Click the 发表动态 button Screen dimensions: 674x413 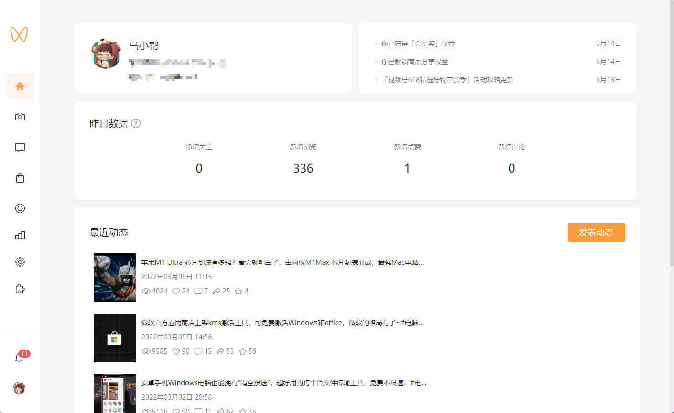pyautogui.click(x=596, y=232)
